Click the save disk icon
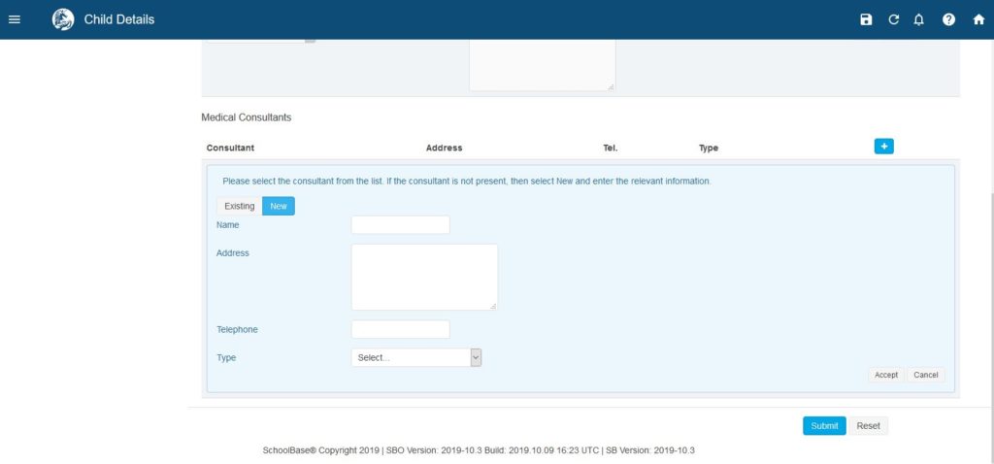Screen dimensions: 994x464 pos(866,19)
